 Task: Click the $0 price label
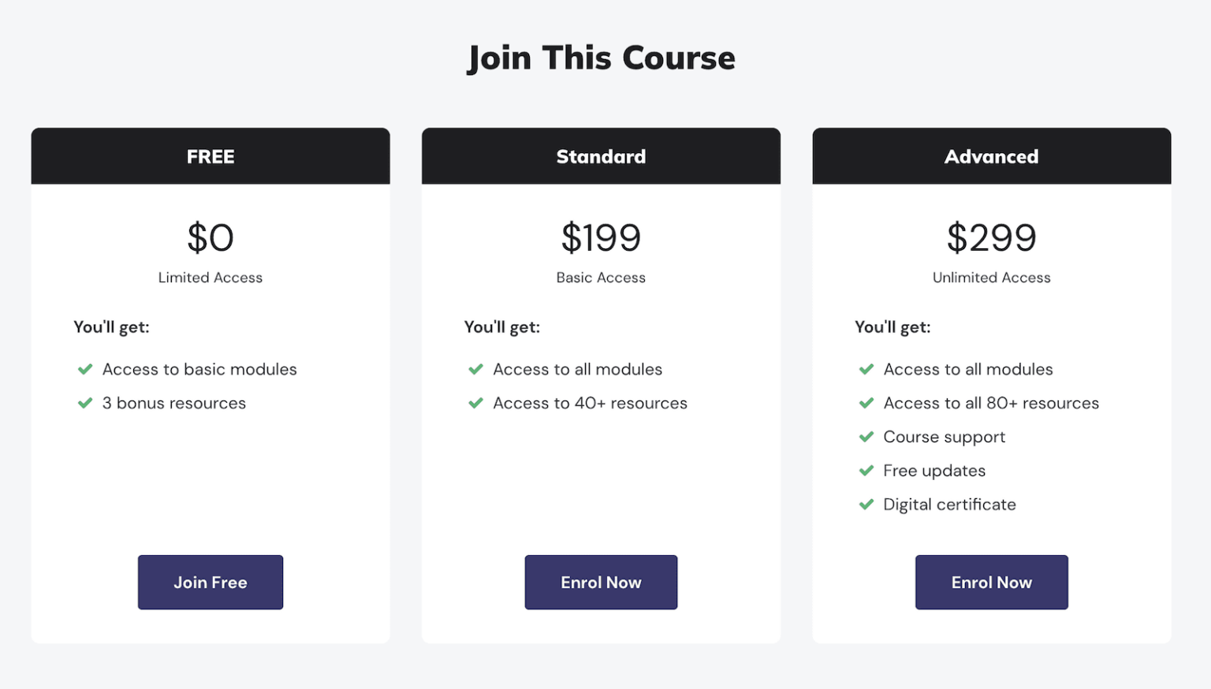(210, 237)
